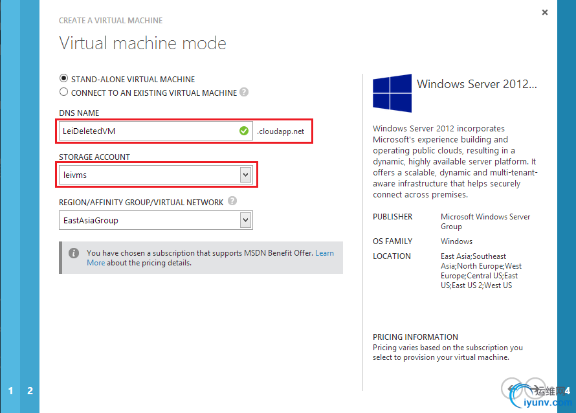Click the DNS Name input field
The image size is (576, 413).
pos(156,131)
